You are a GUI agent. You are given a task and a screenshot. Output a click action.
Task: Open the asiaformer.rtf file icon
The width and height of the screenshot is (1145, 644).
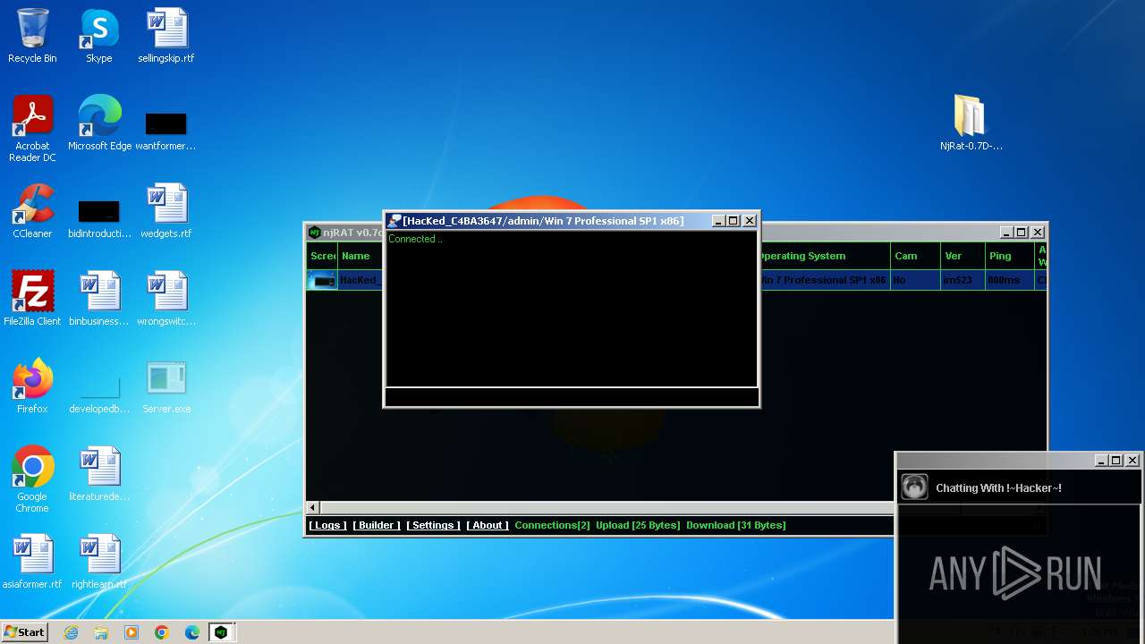coord(32,562)
